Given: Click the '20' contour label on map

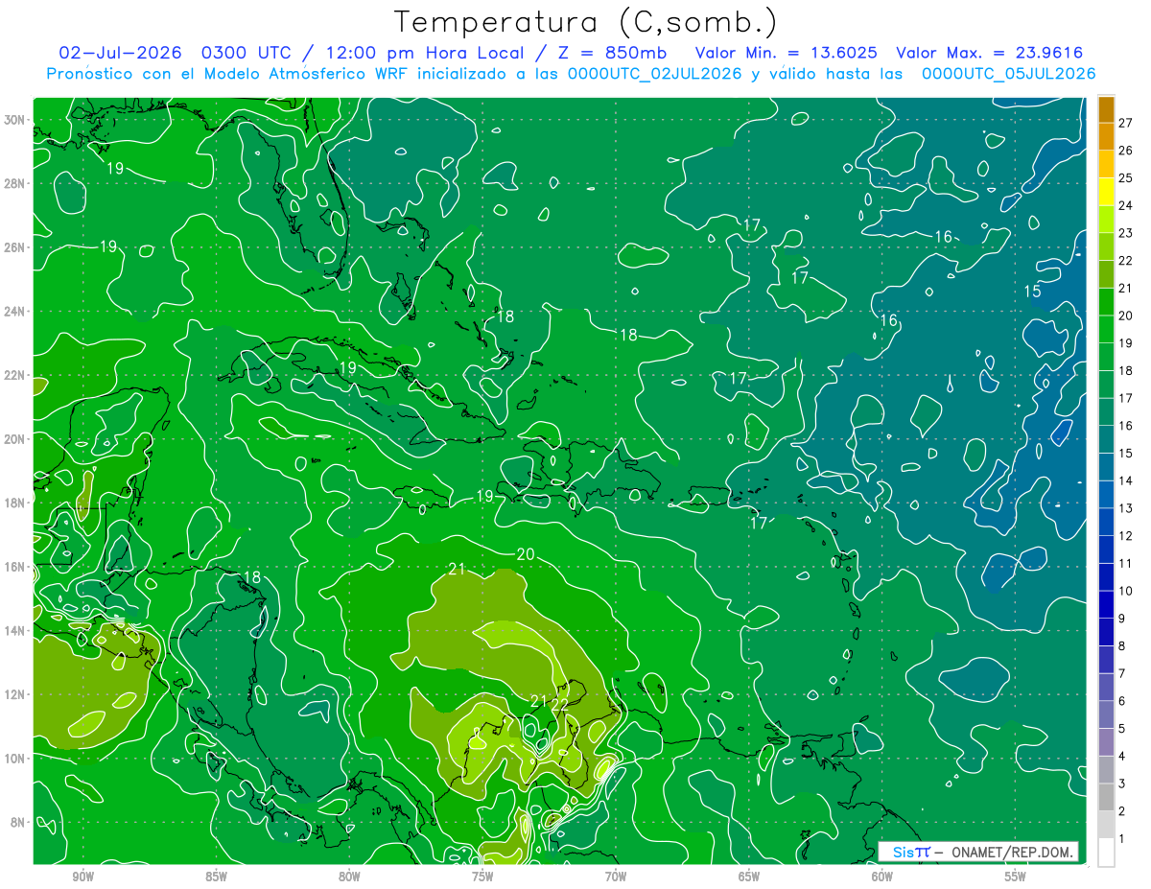Looking at the screenshot, I should 525,554.
